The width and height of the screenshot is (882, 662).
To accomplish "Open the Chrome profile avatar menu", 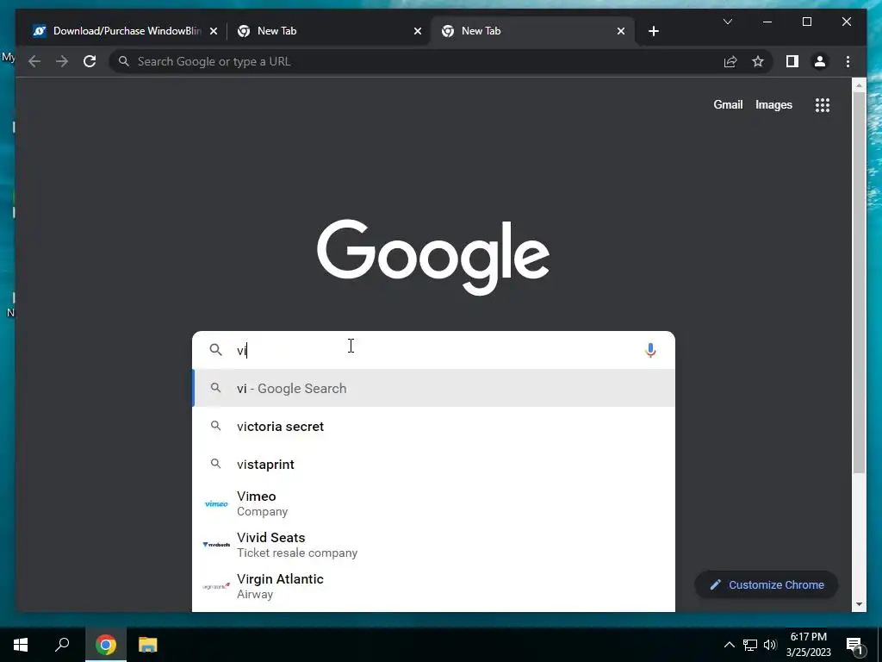I will 820,61.
